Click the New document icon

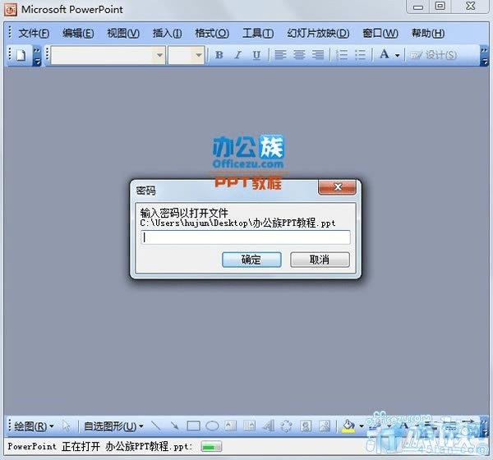click(21, 55)
